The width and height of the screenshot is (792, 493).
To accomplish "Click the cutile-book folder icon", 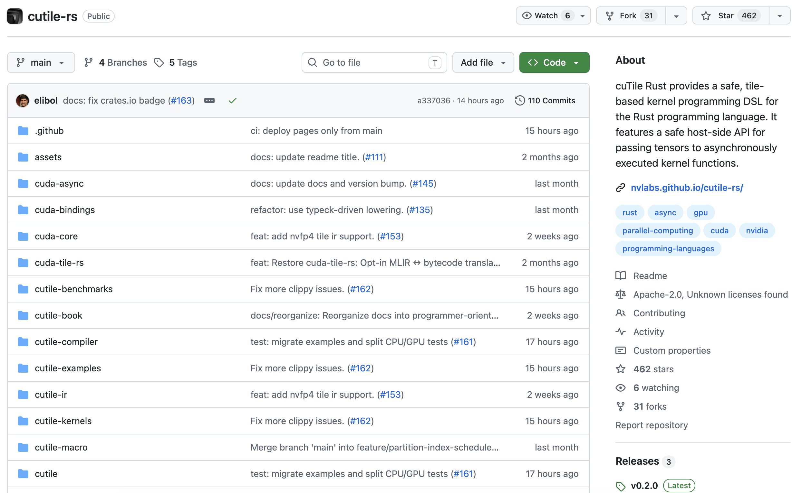I will tap(23, 316).
